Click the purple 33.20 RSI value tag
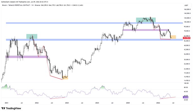 tap(186, 97)
